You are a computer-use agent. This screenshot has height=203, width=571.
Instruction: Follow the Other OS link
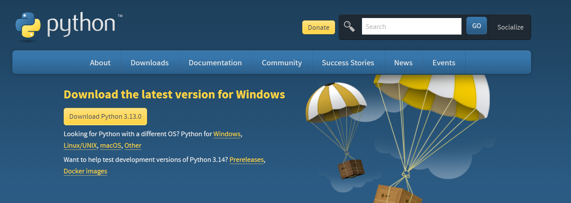click(x=133, y=145)
